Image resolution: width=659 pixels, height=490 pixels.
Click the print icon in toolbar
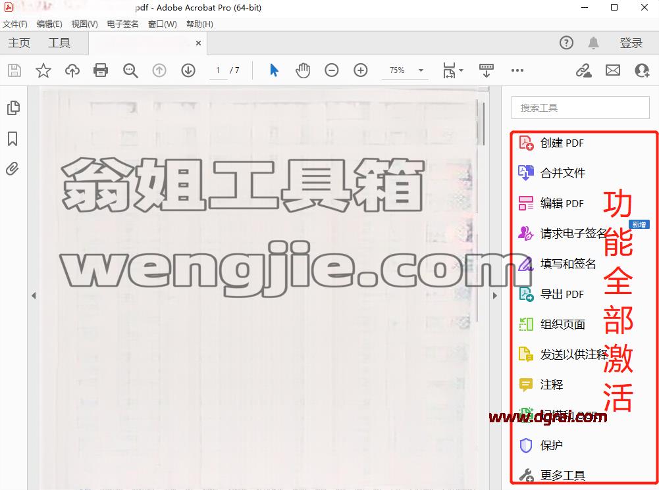(x=101, y=70)
